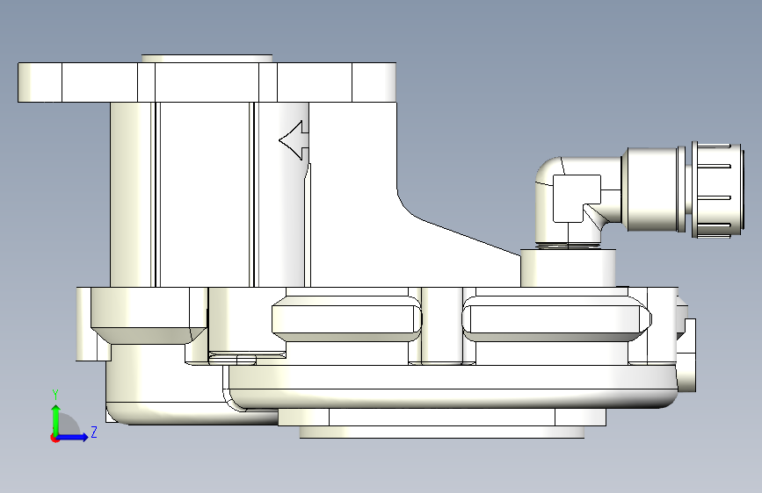Select the top mounting flange plate

[207, 82]
